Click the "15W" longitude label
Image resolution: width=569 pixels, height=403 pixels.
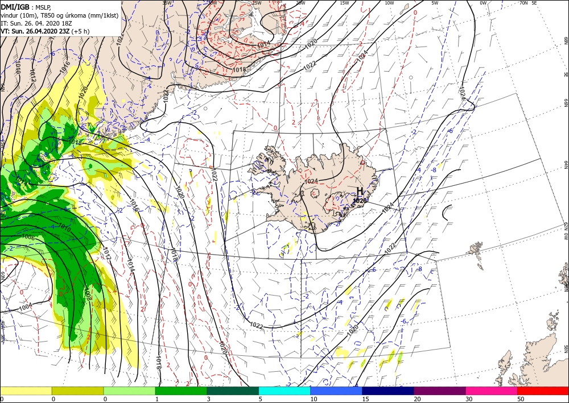[344, 3]
